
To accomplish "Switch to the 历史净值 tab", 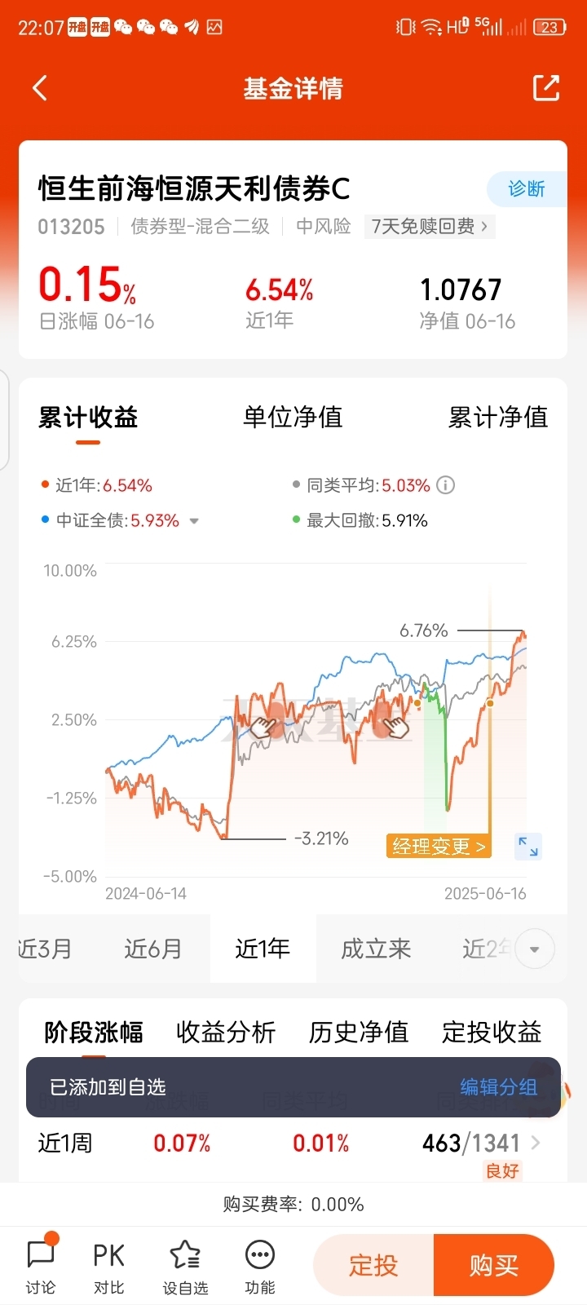I will (359, 1032).
